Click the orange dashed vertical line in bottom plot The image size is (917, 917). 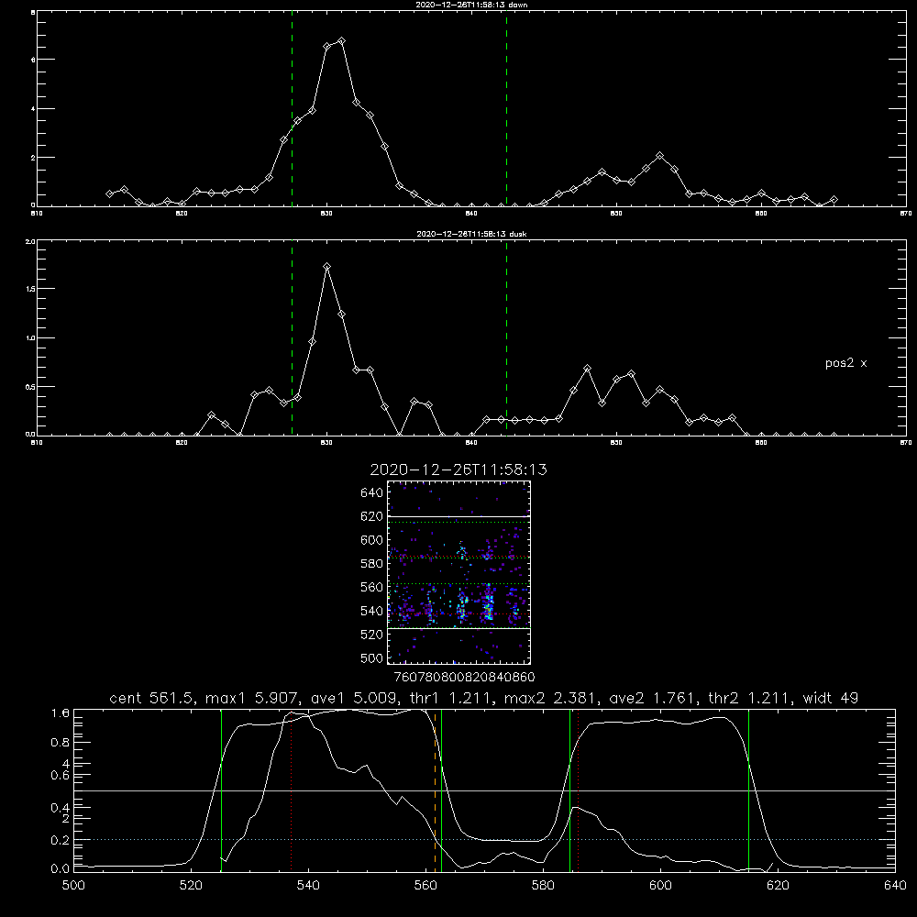pos(435,790)
